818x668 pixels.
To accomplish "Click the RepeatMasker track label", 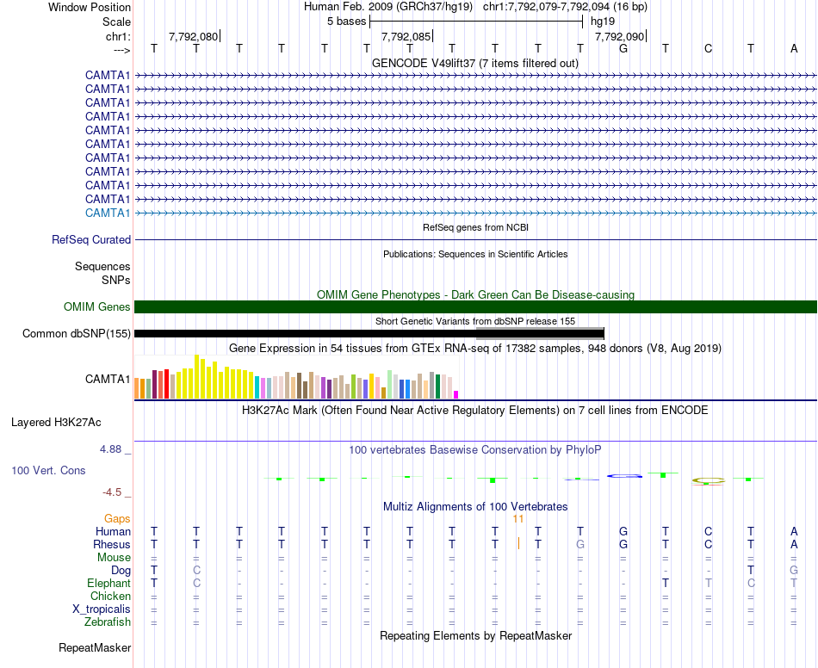I will click(95, 647).
